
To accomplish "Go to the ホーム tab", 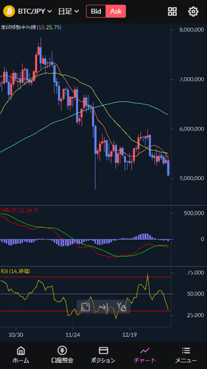I will pyautogui.click(x=21, y=355).
